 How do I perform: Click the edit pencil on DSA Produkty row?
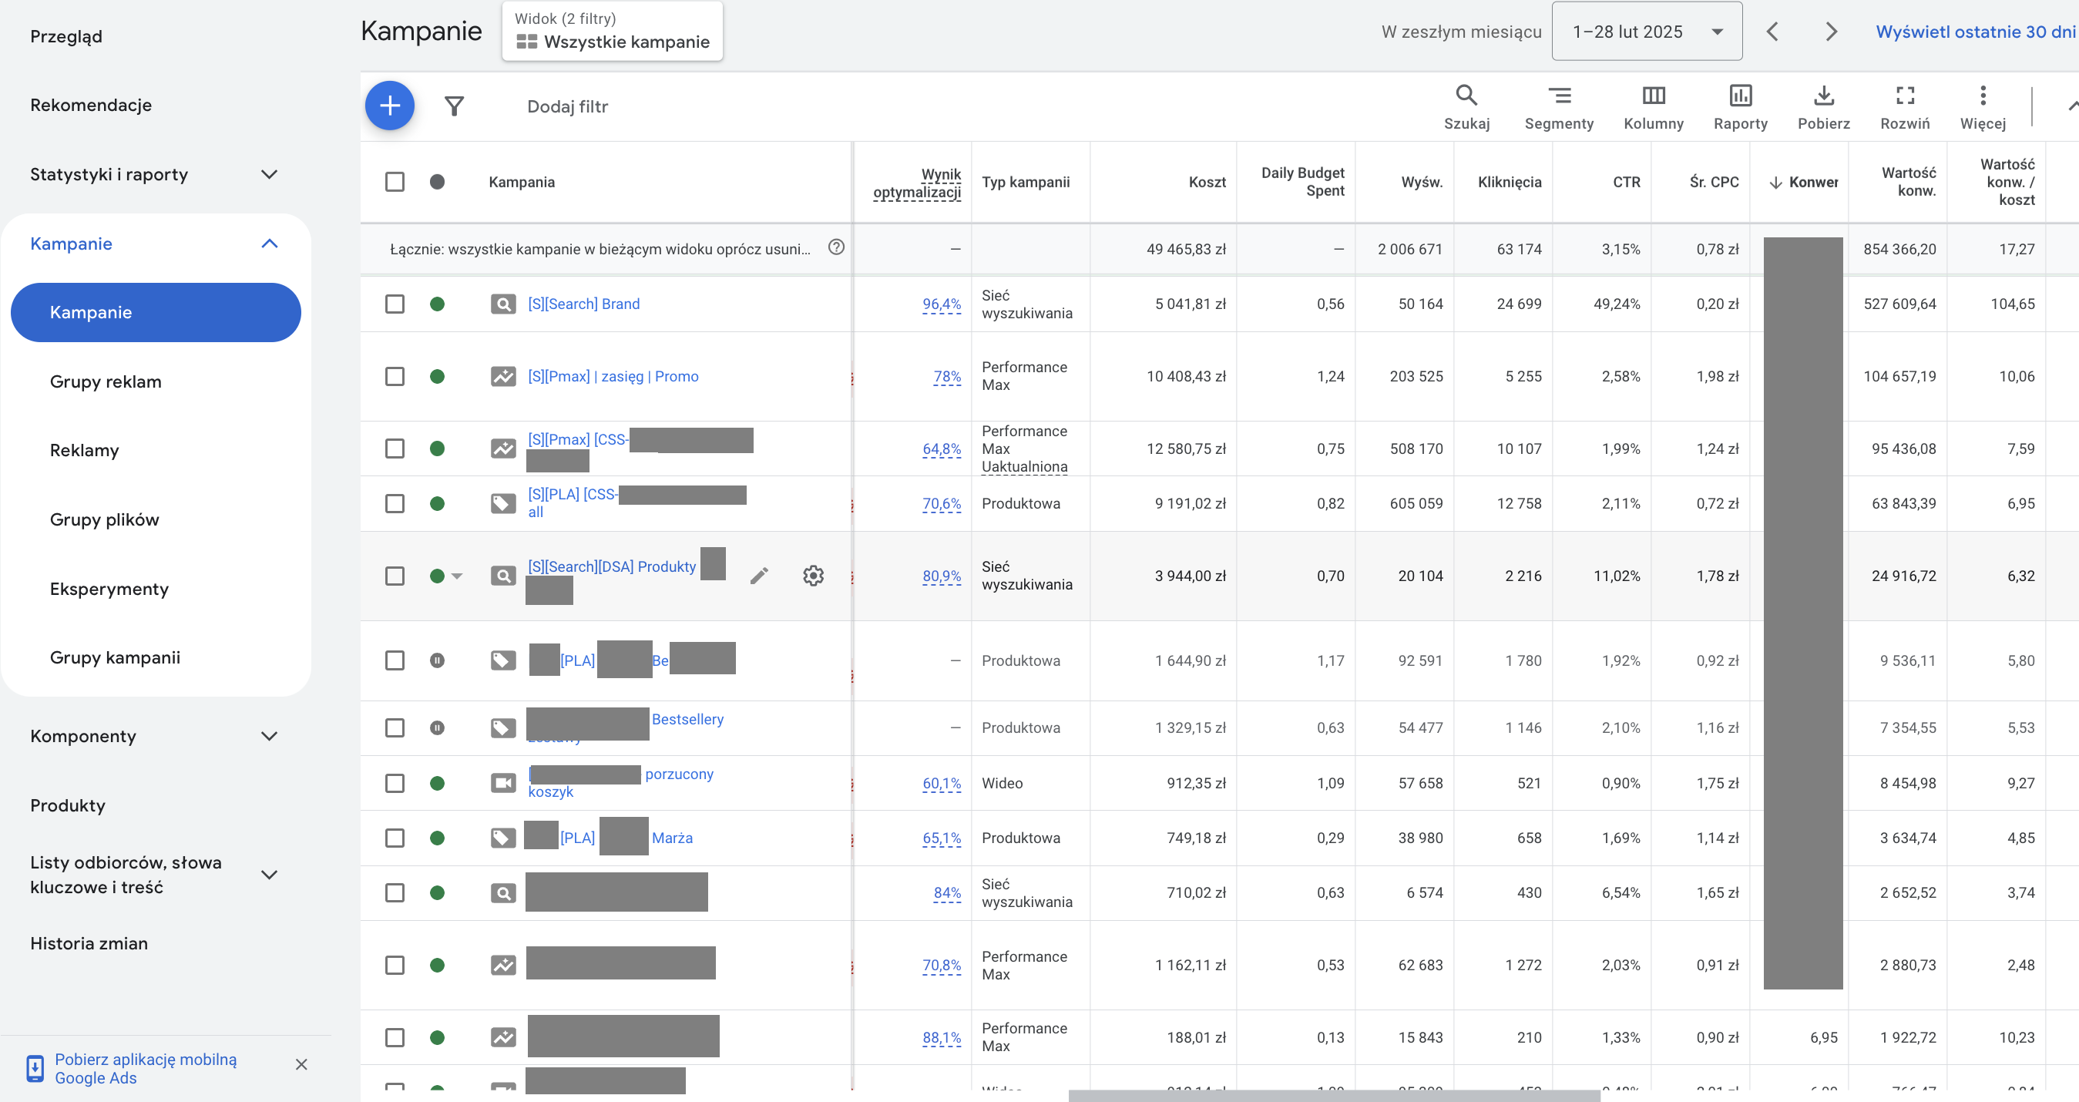coord(759,576)
